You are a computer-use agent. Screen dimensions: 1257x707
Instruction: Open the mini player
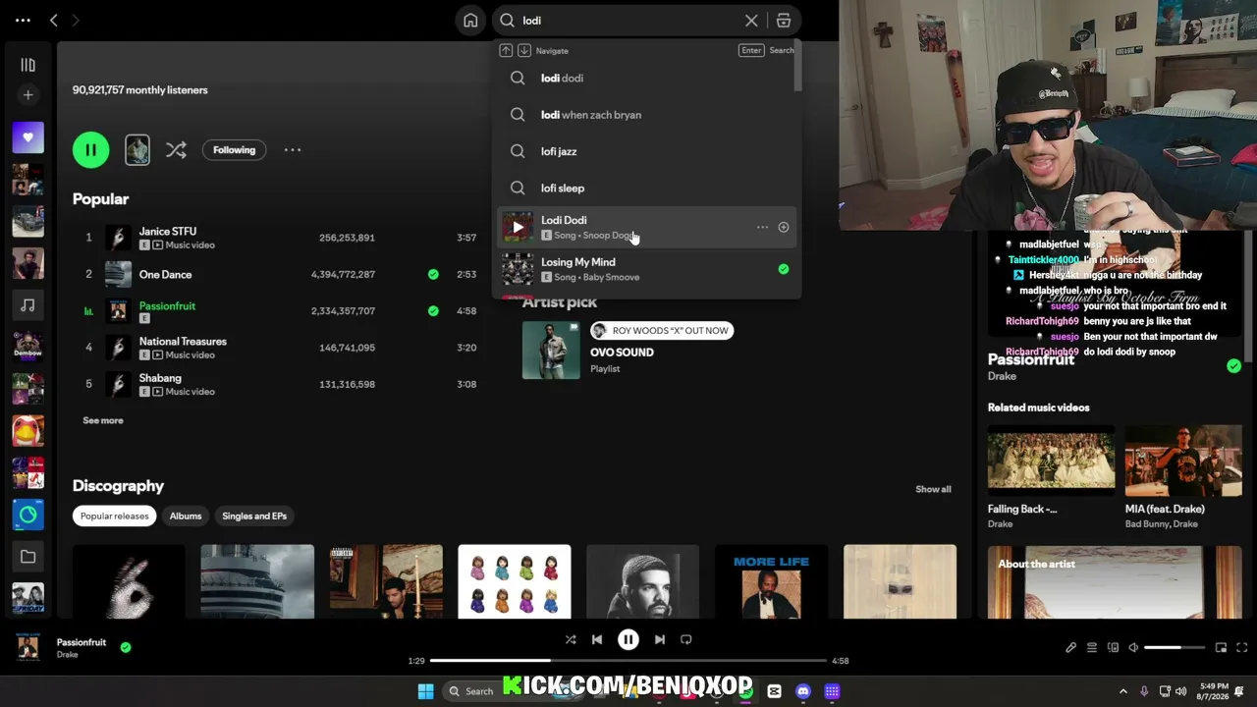[x=1221, y=648]
